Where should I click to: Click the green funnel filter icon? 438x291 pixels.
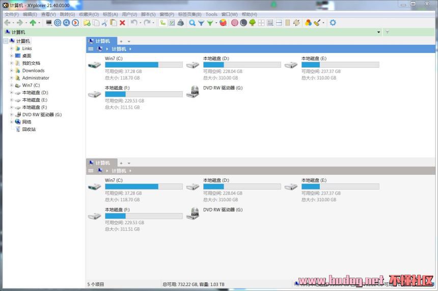point(210,23)
